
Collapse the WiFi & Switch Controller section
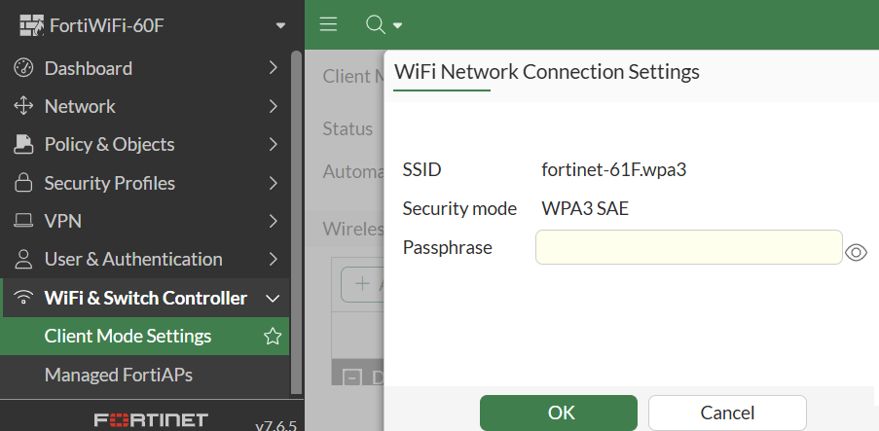tap(274, 298)
